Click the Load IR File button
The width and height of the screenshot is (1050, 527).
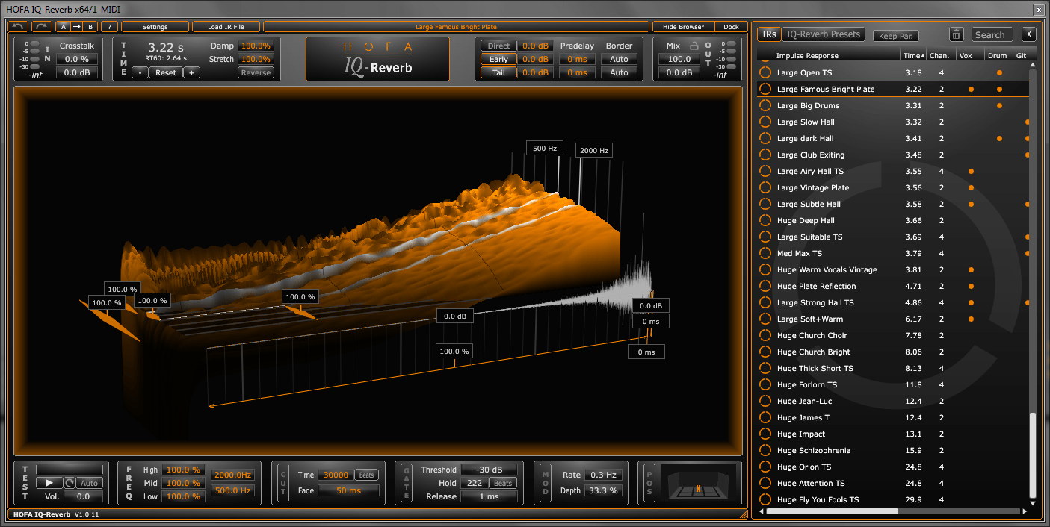(226, 27)
